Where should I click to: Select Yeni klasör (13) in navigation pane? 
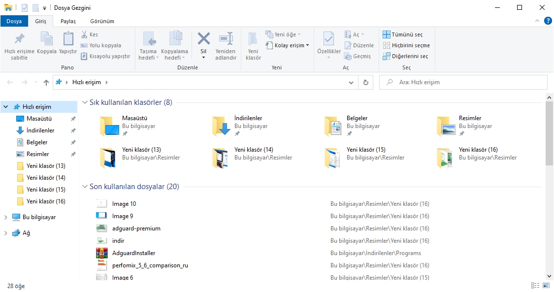(46, 166)
